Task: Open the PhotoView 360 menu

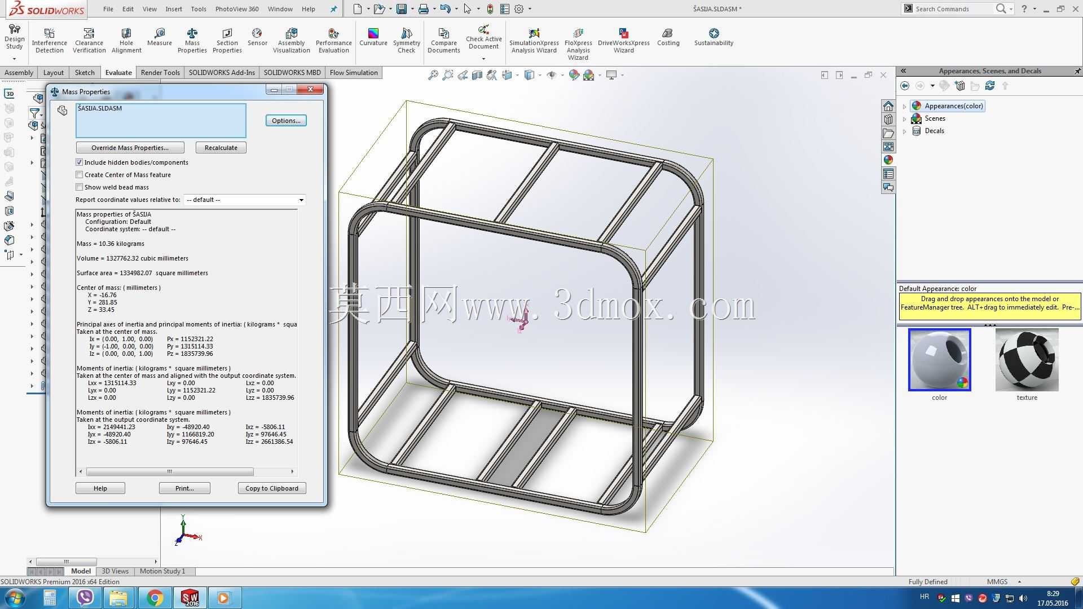Action: click(x=237, y=9)
